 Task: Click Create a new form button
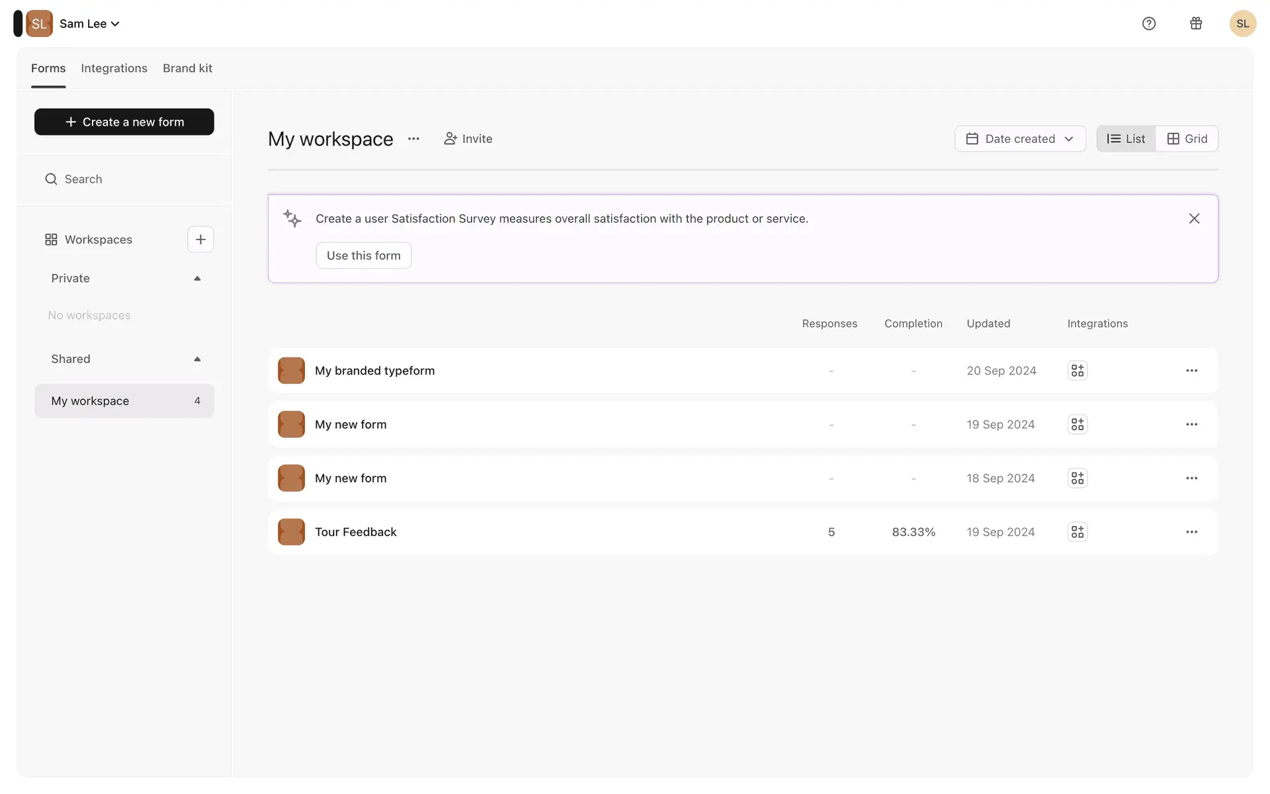click(124, 122)
